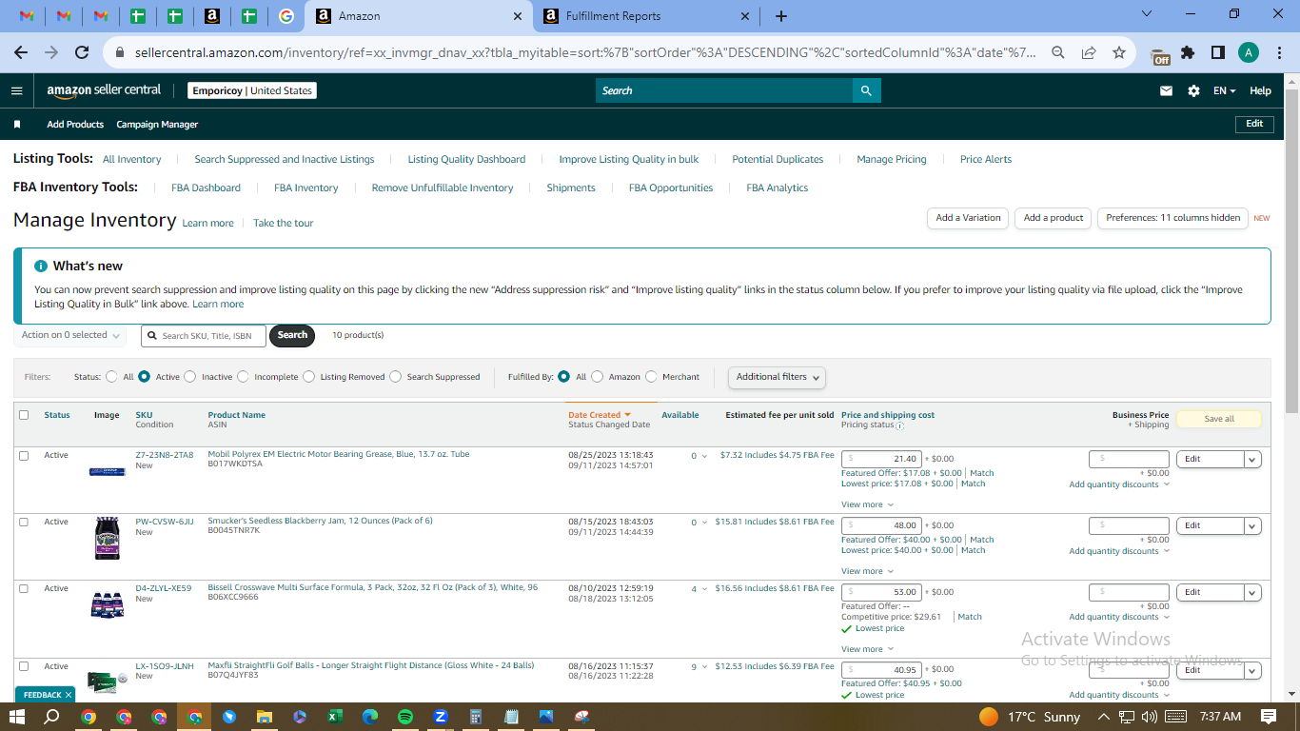
Task: Select the Inactive status radio button
Action: coord(190,377)
